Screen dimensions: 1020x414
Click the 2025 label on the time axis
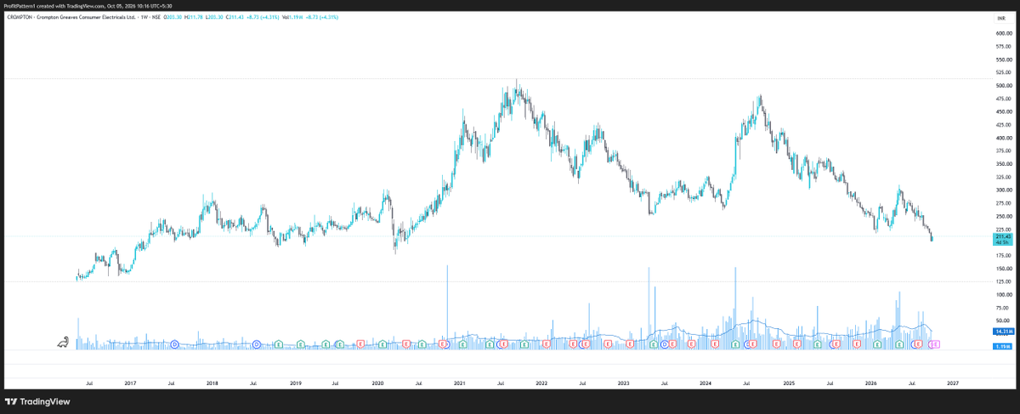click(x=788, y=383)
